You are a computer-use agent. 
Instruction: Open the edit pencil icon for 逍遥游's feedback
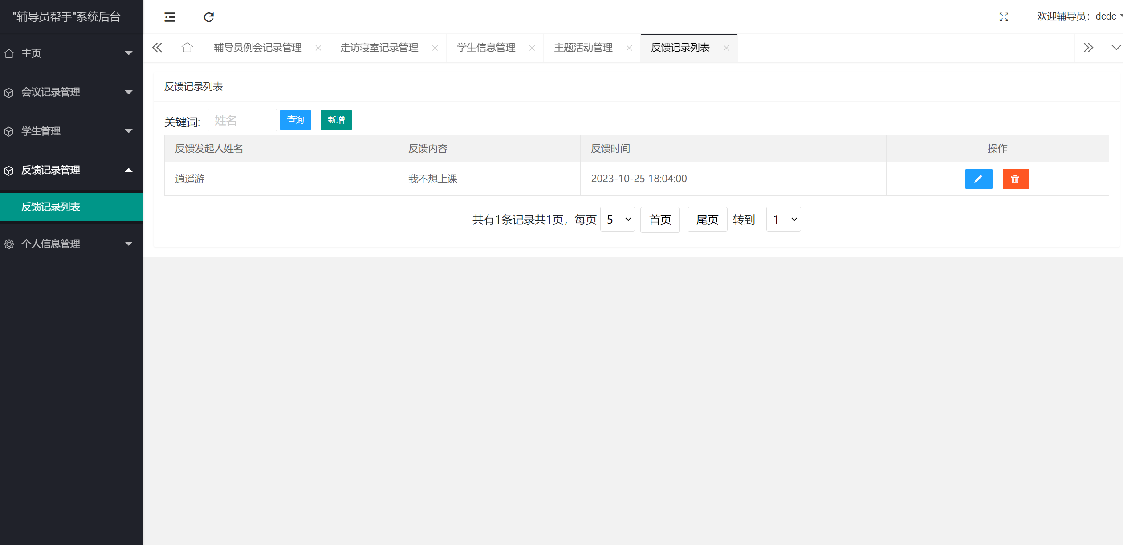tap(979, 179)
